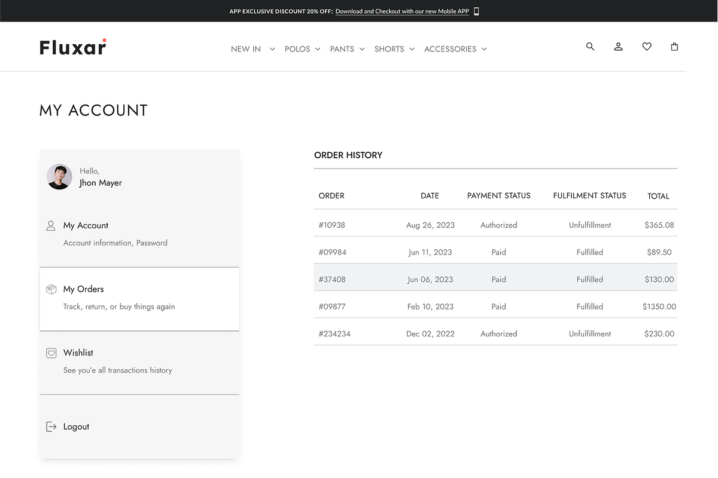This screenshot has width=718, height=478.
Task: Click the box icon beside My Orders
Action: (51, 289)
